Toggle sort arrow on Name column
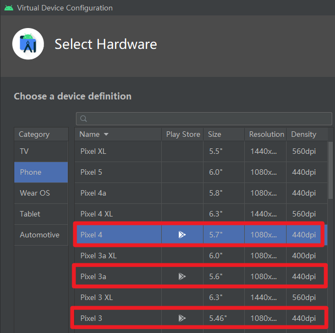This screenshot has width=335, height=333. 106,134
